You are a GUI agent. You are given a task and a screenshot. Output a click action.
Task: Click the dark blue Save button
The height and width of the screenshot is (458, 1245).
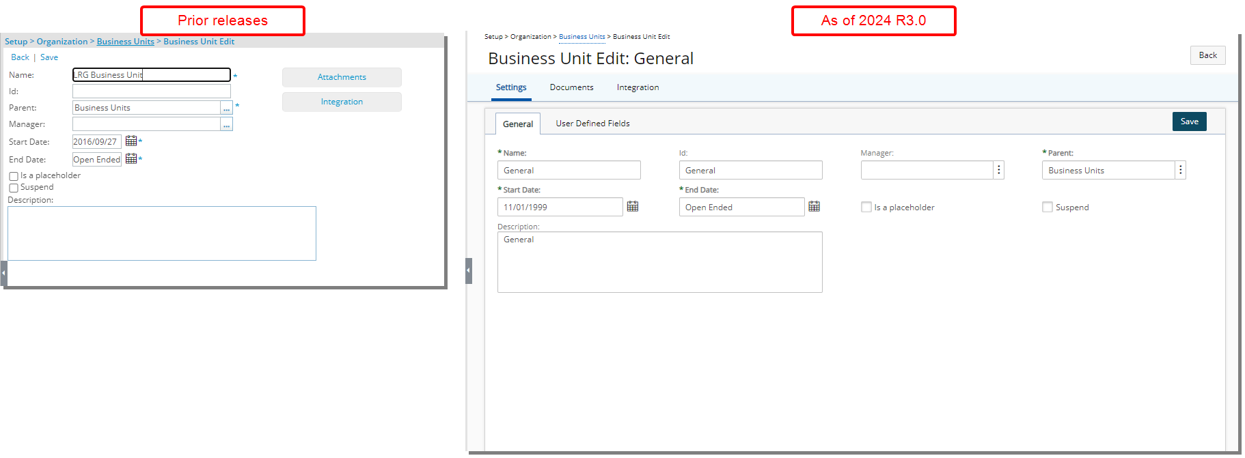pyautogui.click(x=1189, y=121)
